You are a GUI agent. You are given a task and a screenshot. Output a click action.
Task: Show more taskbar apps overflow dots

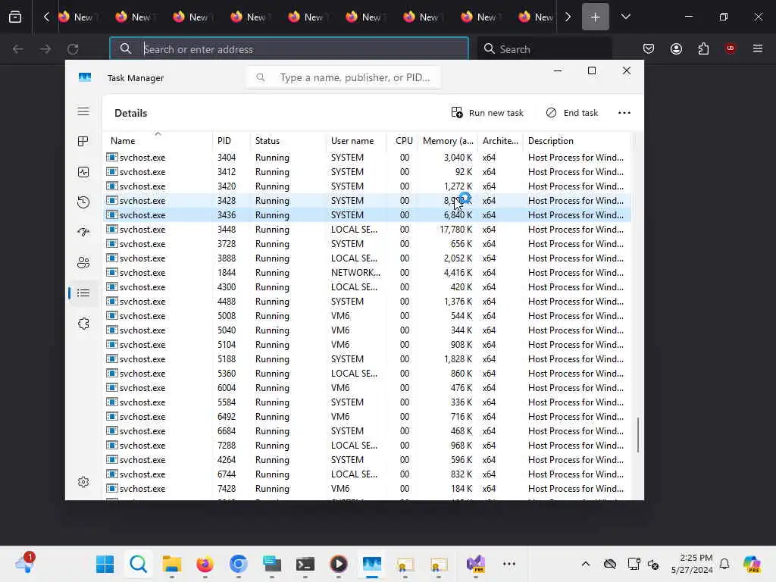point(509,564)
